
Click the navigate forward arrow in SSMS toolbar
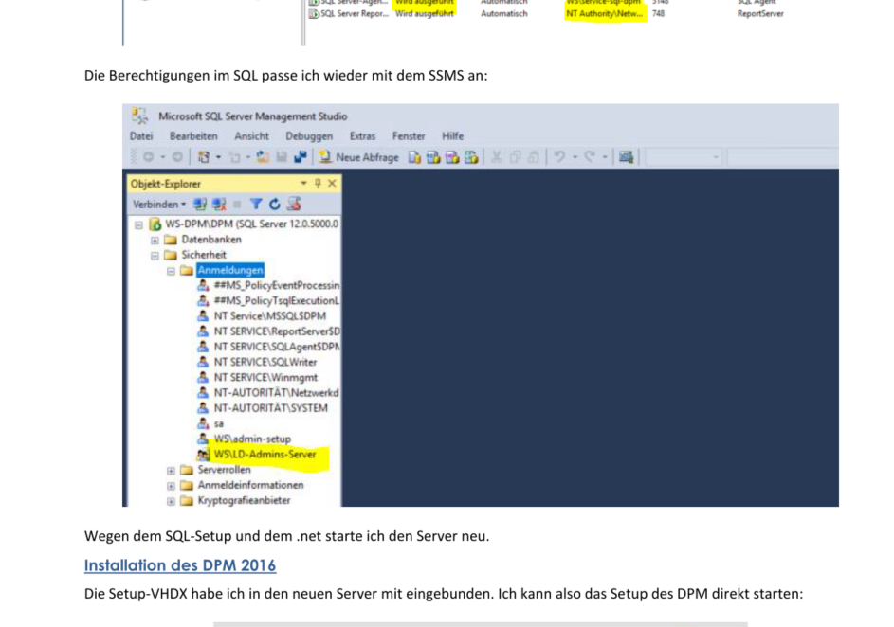177,157
